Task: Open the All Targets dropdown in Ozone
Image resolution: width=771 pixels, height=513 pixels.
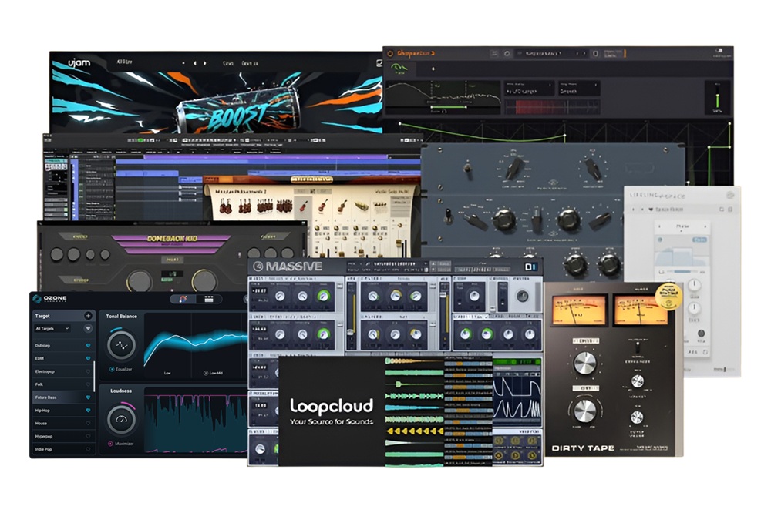Action: tap(51, 329)
